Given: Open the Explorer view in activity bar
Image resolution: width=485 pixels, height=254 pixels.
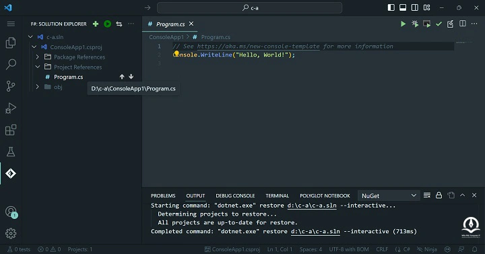Looking at the screenshot, I should coord(11,42).
